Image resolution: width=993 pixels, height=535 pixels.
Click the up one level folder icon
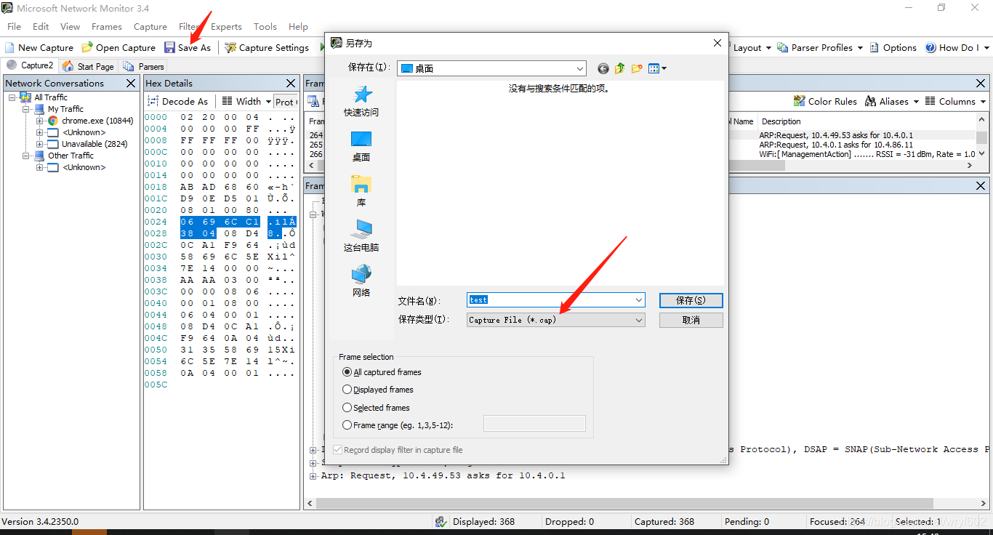click(x=620, y=68)
